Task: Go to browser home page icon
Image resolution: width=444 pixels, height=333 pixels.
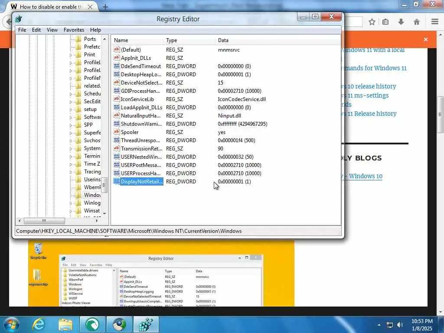Action: [x=417, y=22]
